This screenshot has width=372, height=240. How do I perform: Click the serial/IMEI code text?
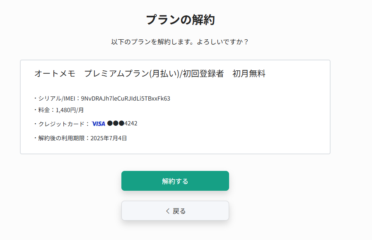(126, 98)
